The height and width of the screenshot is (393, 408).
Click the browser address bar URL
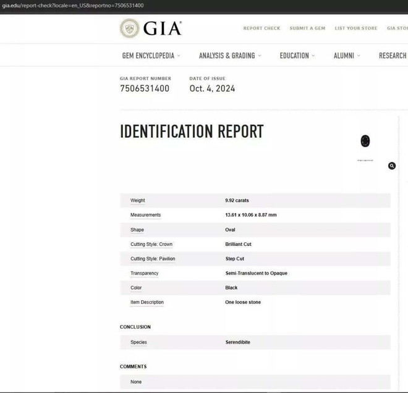pyautogui.click(x=73, y=6)
